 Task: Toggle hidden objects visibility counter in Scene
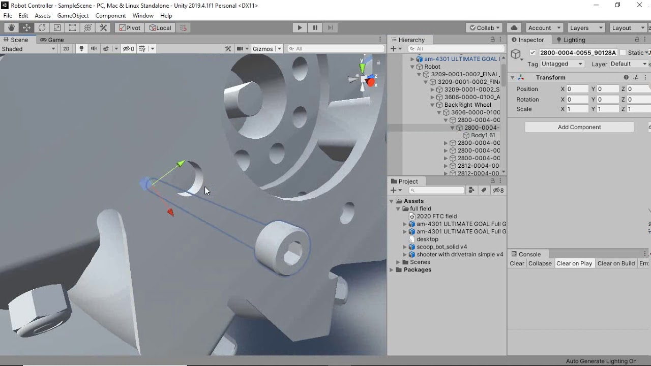[129, 49]
